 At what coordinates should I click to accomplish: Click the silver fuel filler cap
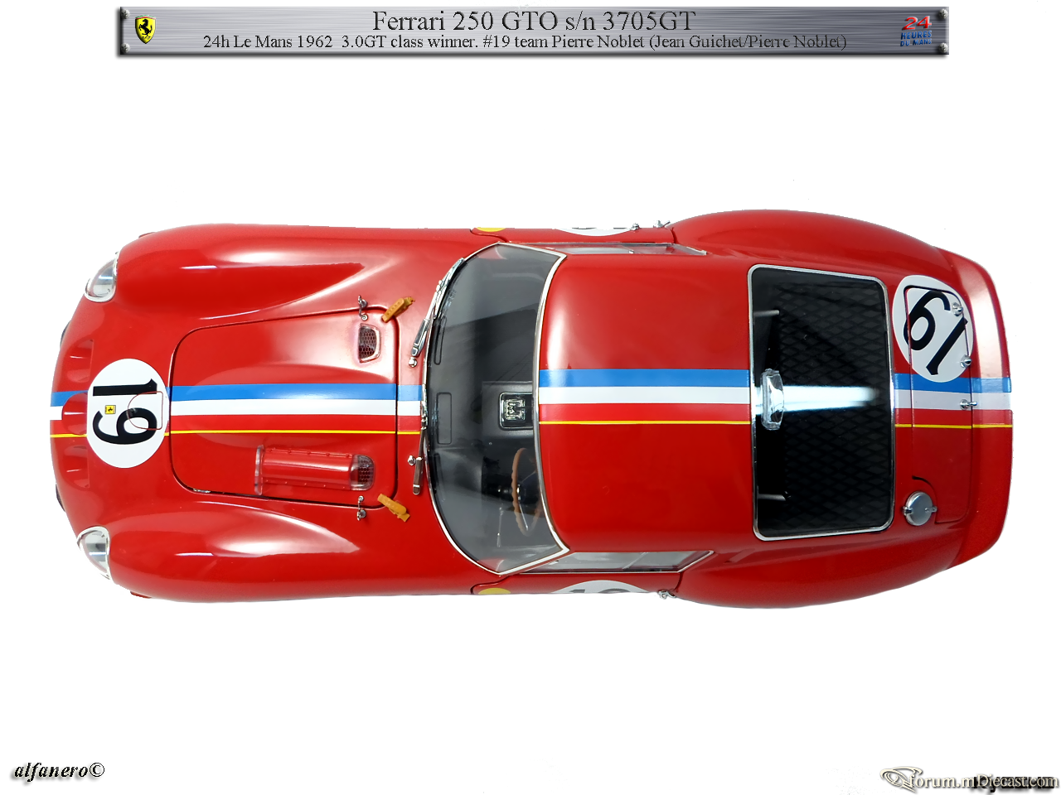pos(918,509)
